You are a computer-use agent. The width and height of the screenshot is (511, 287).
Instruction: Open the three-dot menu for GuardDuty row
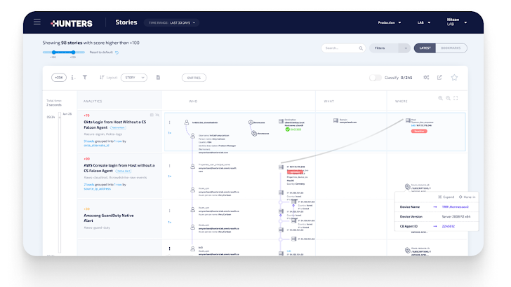point(169,211)
